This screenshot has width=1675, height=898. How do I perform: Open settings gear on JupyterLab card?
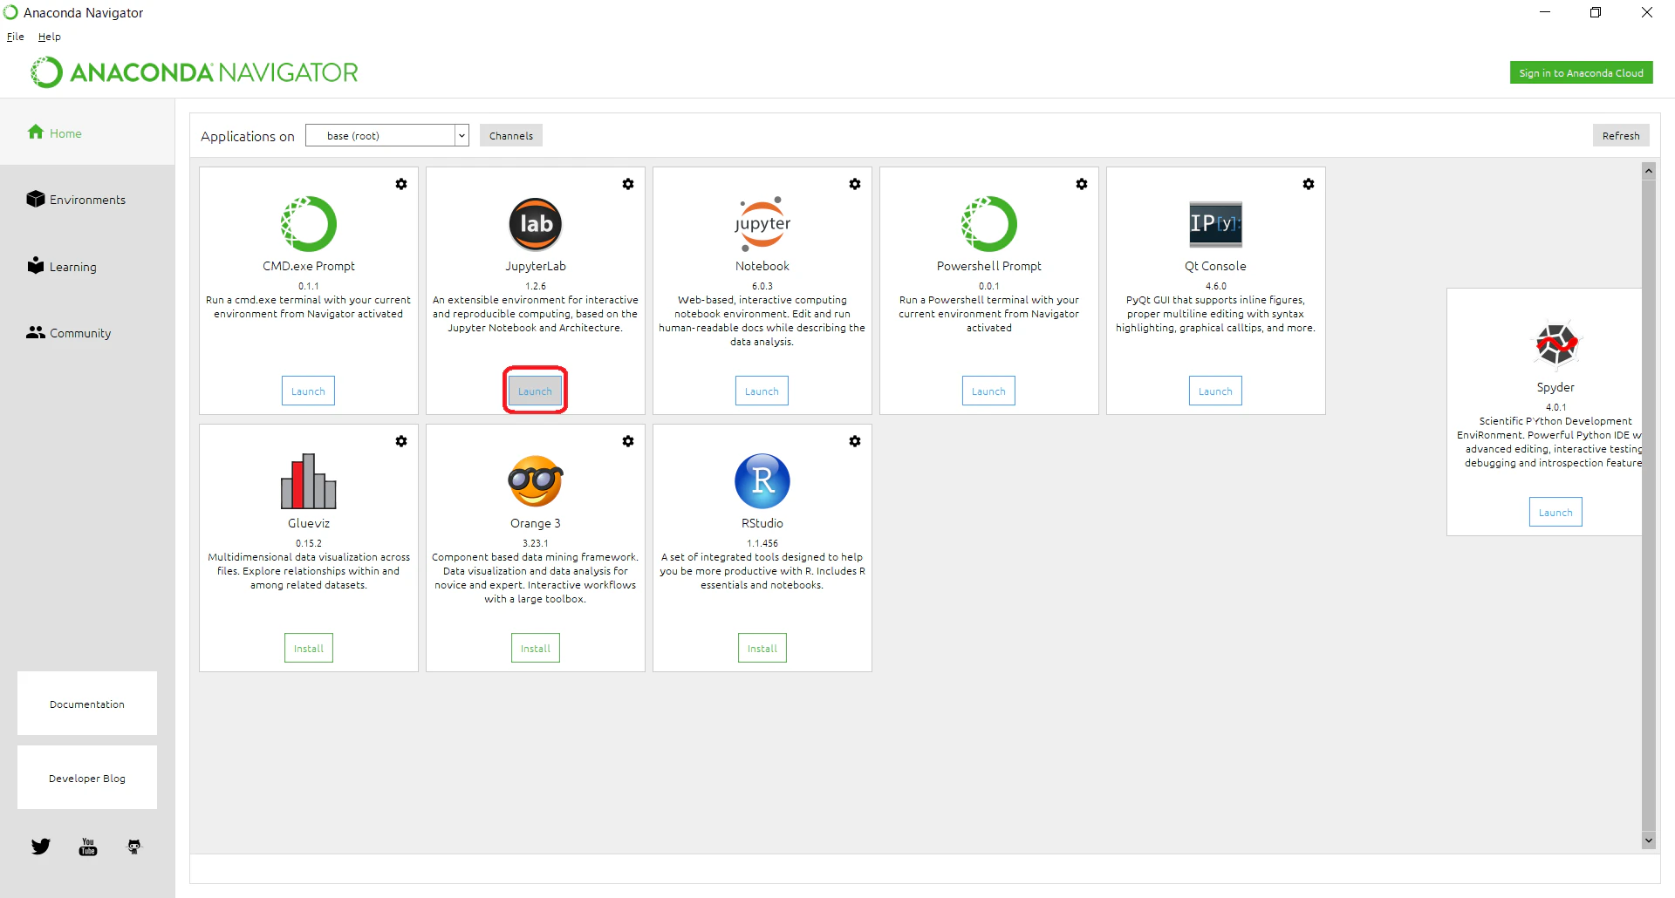(x=628, y=184)
